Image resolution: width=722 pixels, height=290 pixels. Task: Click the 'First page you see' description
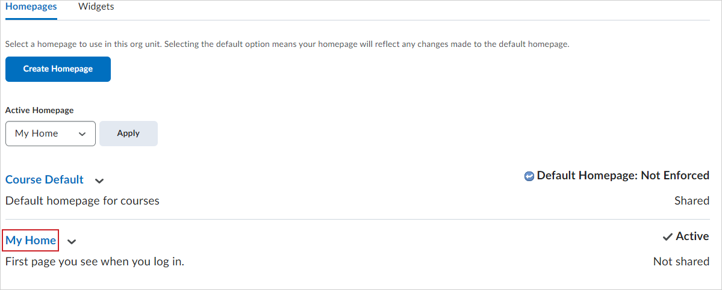point(95,262)
